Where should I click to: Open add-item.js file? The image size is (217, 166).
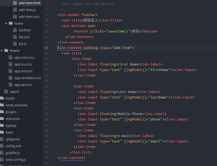[x=27, y=10]
